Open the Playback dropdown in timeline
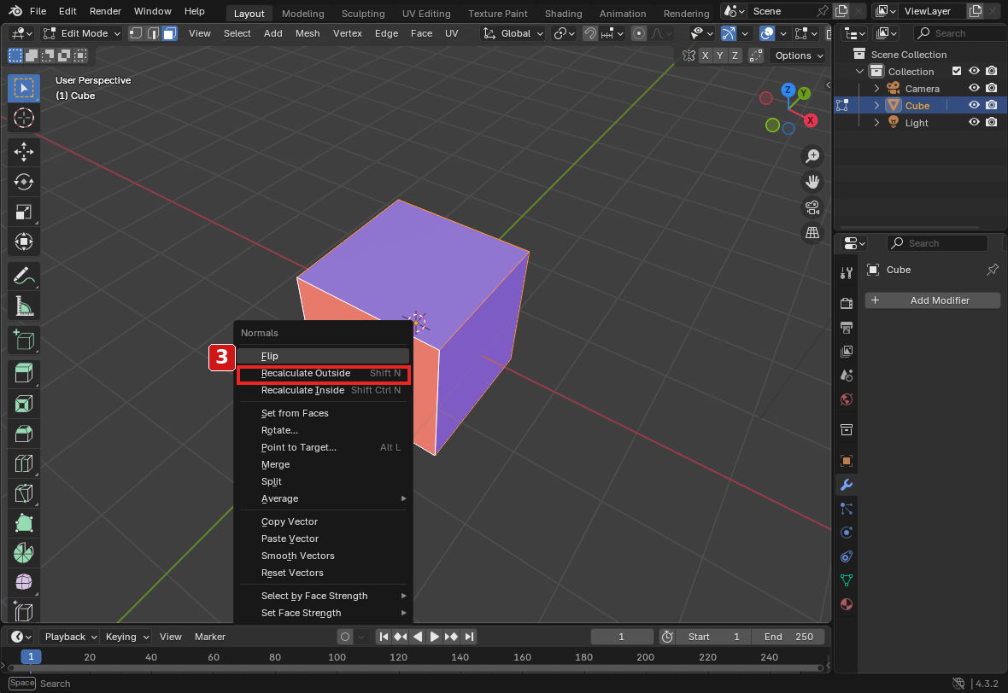The image size is (1008, 693). tap(70, 637)
